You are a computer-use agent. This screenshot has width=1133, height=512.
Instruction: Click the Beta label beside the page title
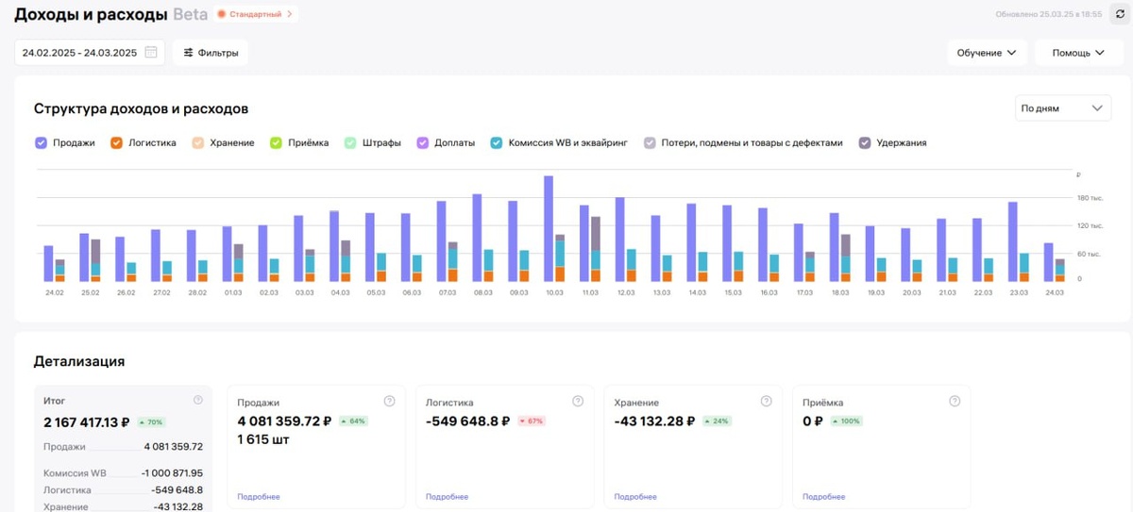[x=190, y=14]
